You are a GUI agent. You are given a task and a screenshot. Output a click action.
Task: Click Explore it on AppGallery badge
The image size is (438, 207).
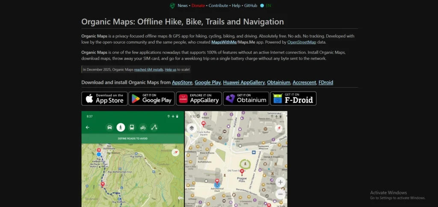[199, 99]
